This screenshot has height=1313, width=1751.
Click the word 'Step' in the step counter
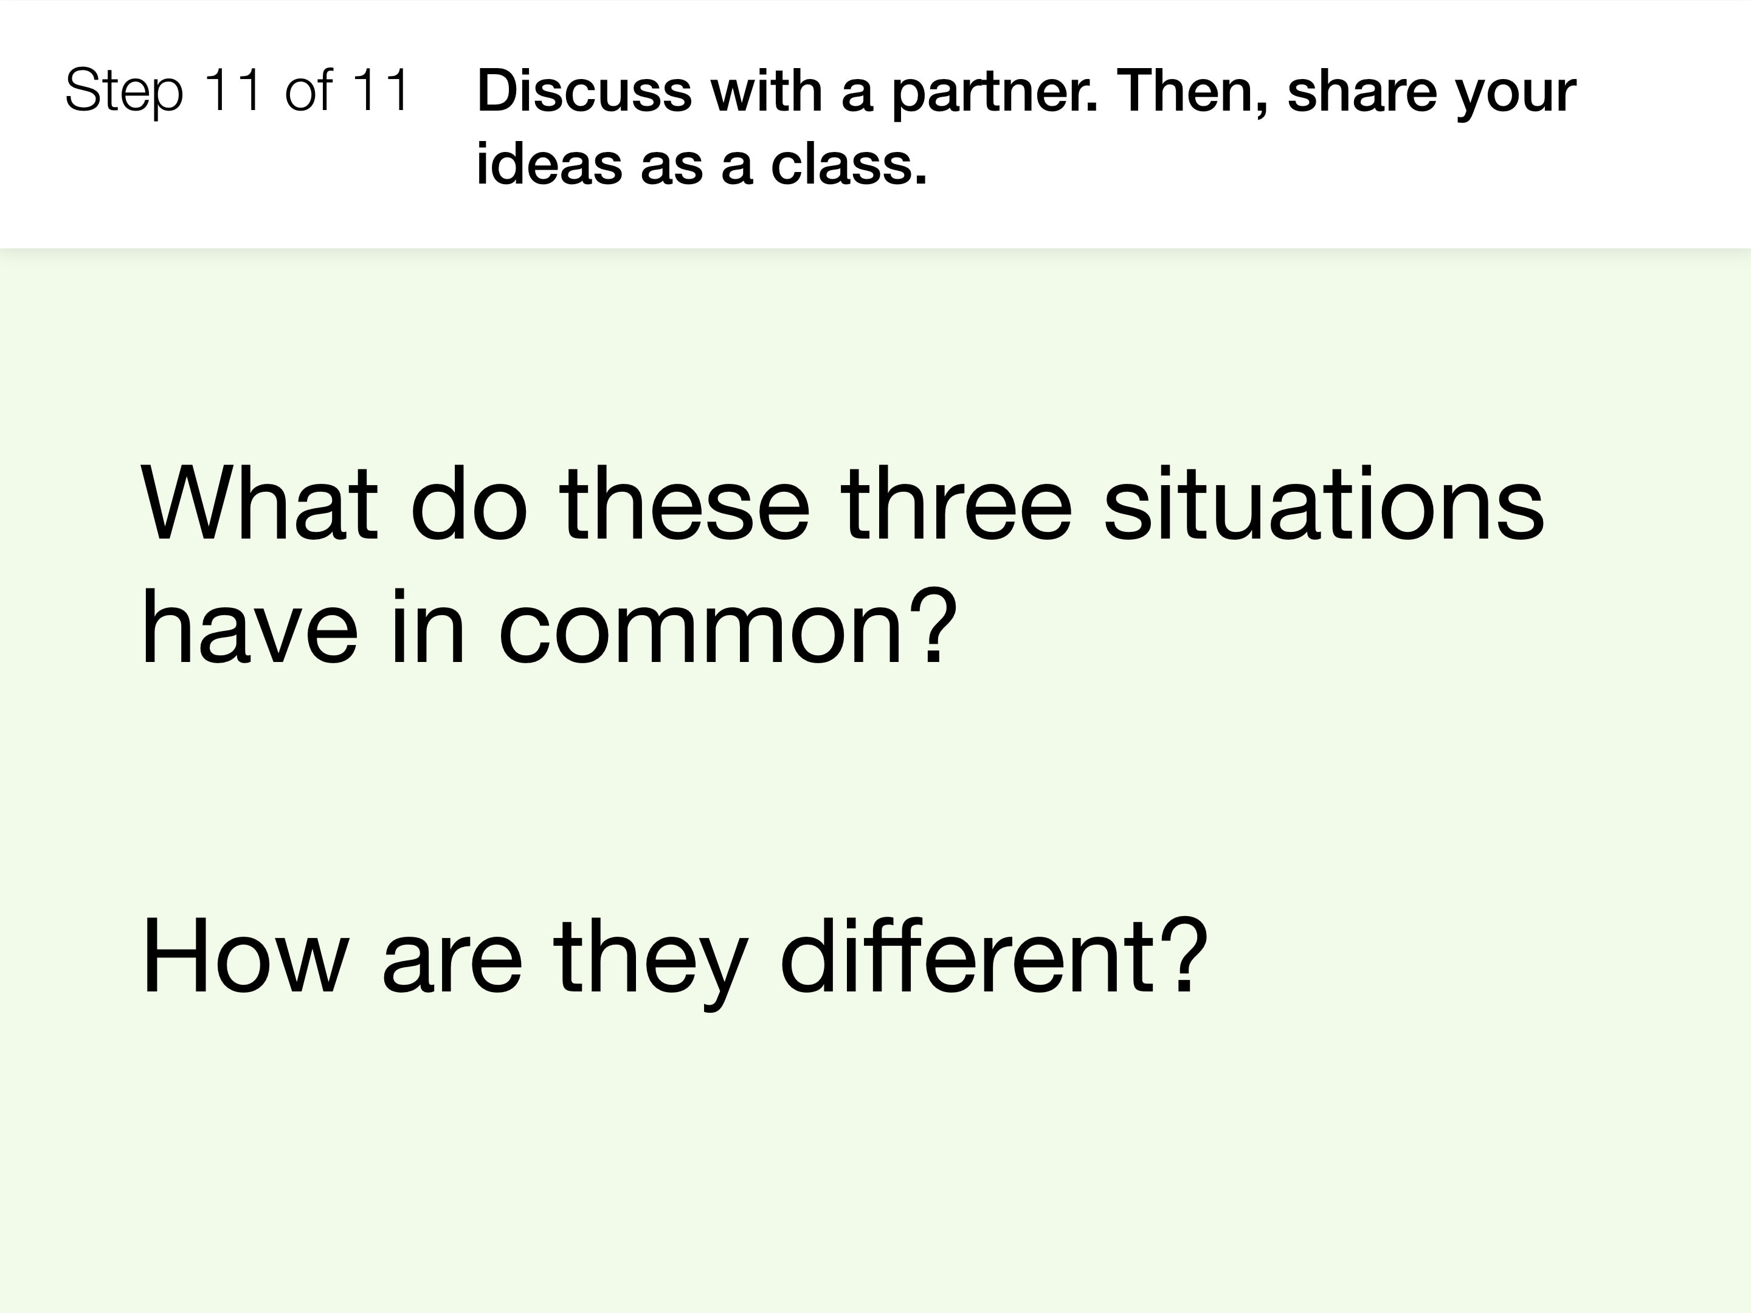[x=124, y=92]
